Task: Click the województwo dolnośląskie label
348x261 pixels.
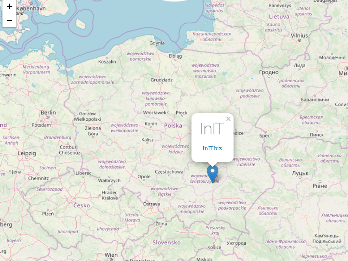Action: (x=112, y=164)
